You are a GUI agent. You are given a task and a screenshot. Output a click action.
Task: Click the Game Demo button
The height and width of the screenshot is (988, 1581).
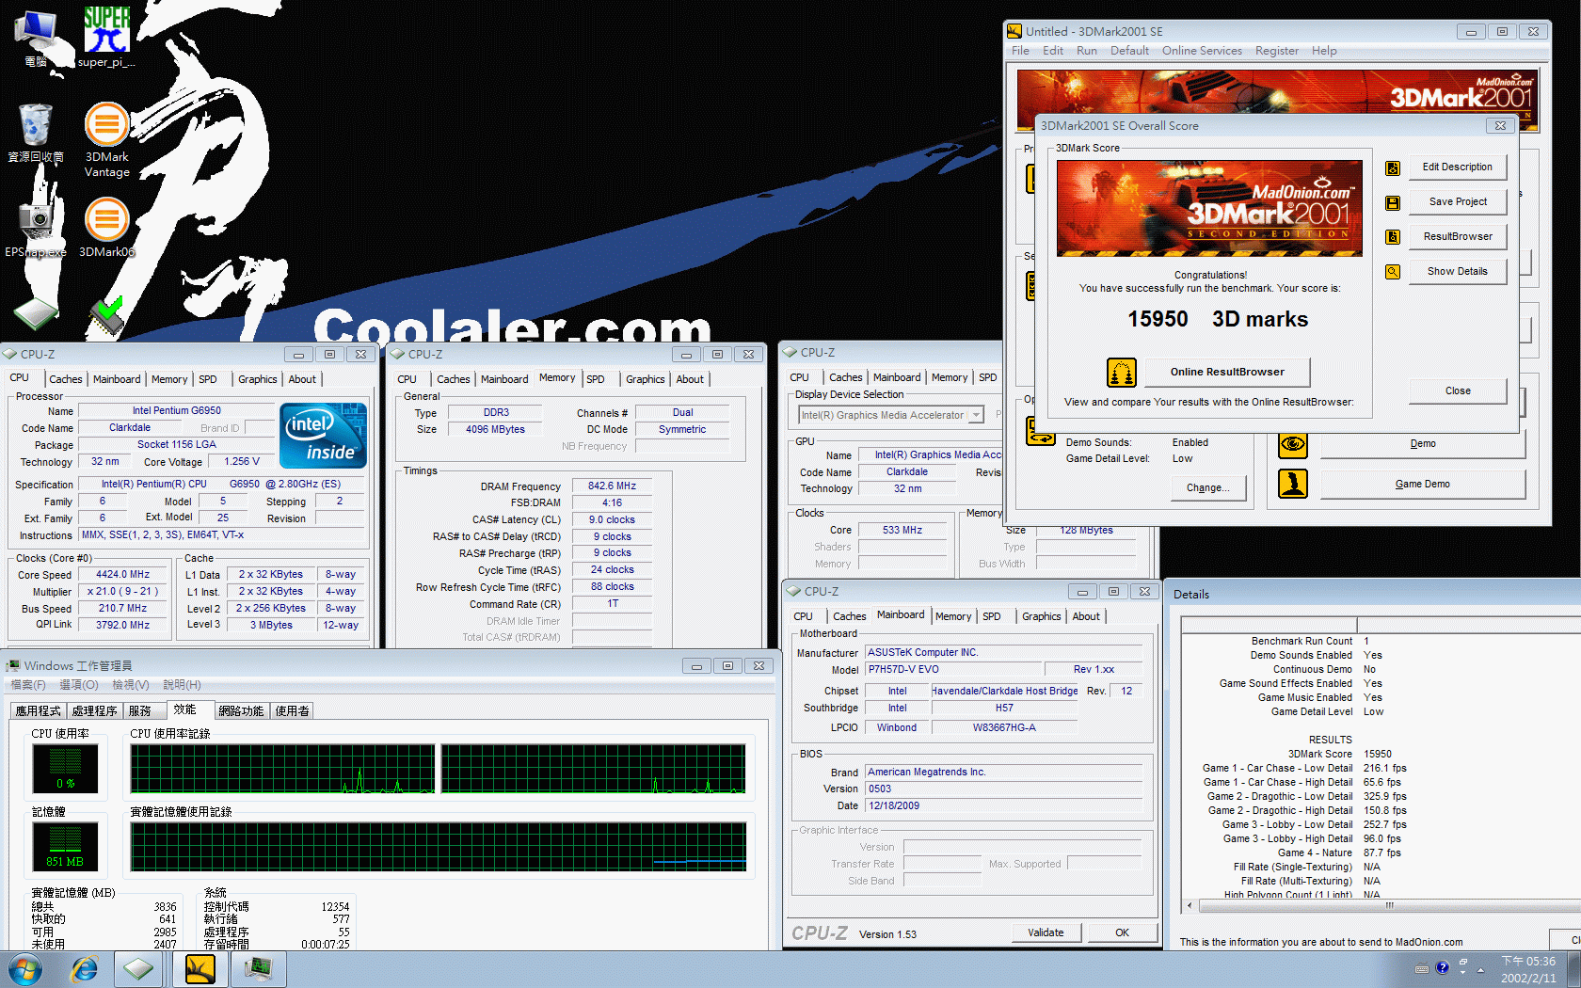[1422, 485]
